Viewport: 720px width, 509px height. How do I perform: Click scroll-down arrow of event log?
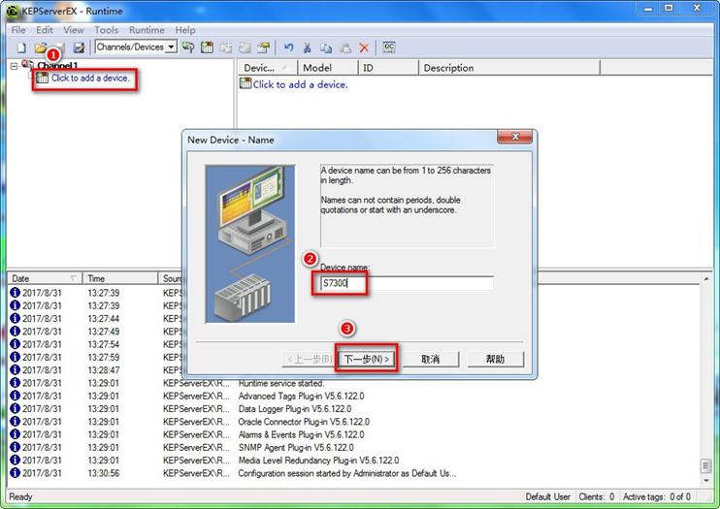[x=706, y=481]
